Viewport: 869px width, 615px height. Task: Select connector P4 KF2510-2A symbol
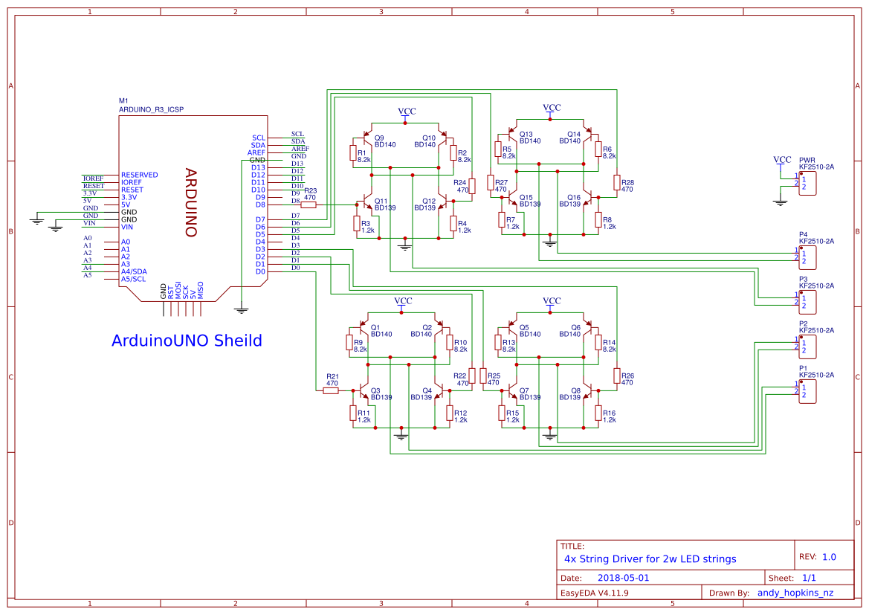[807, 257]
